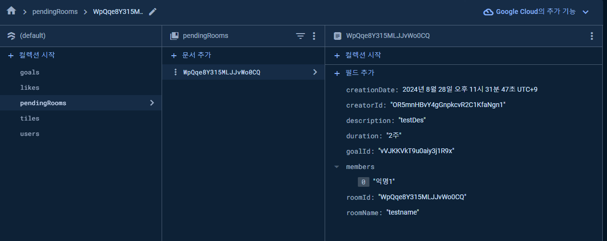Add a field with 필드 추가
This screenshot has height=241, width=607.
[360, 73]
